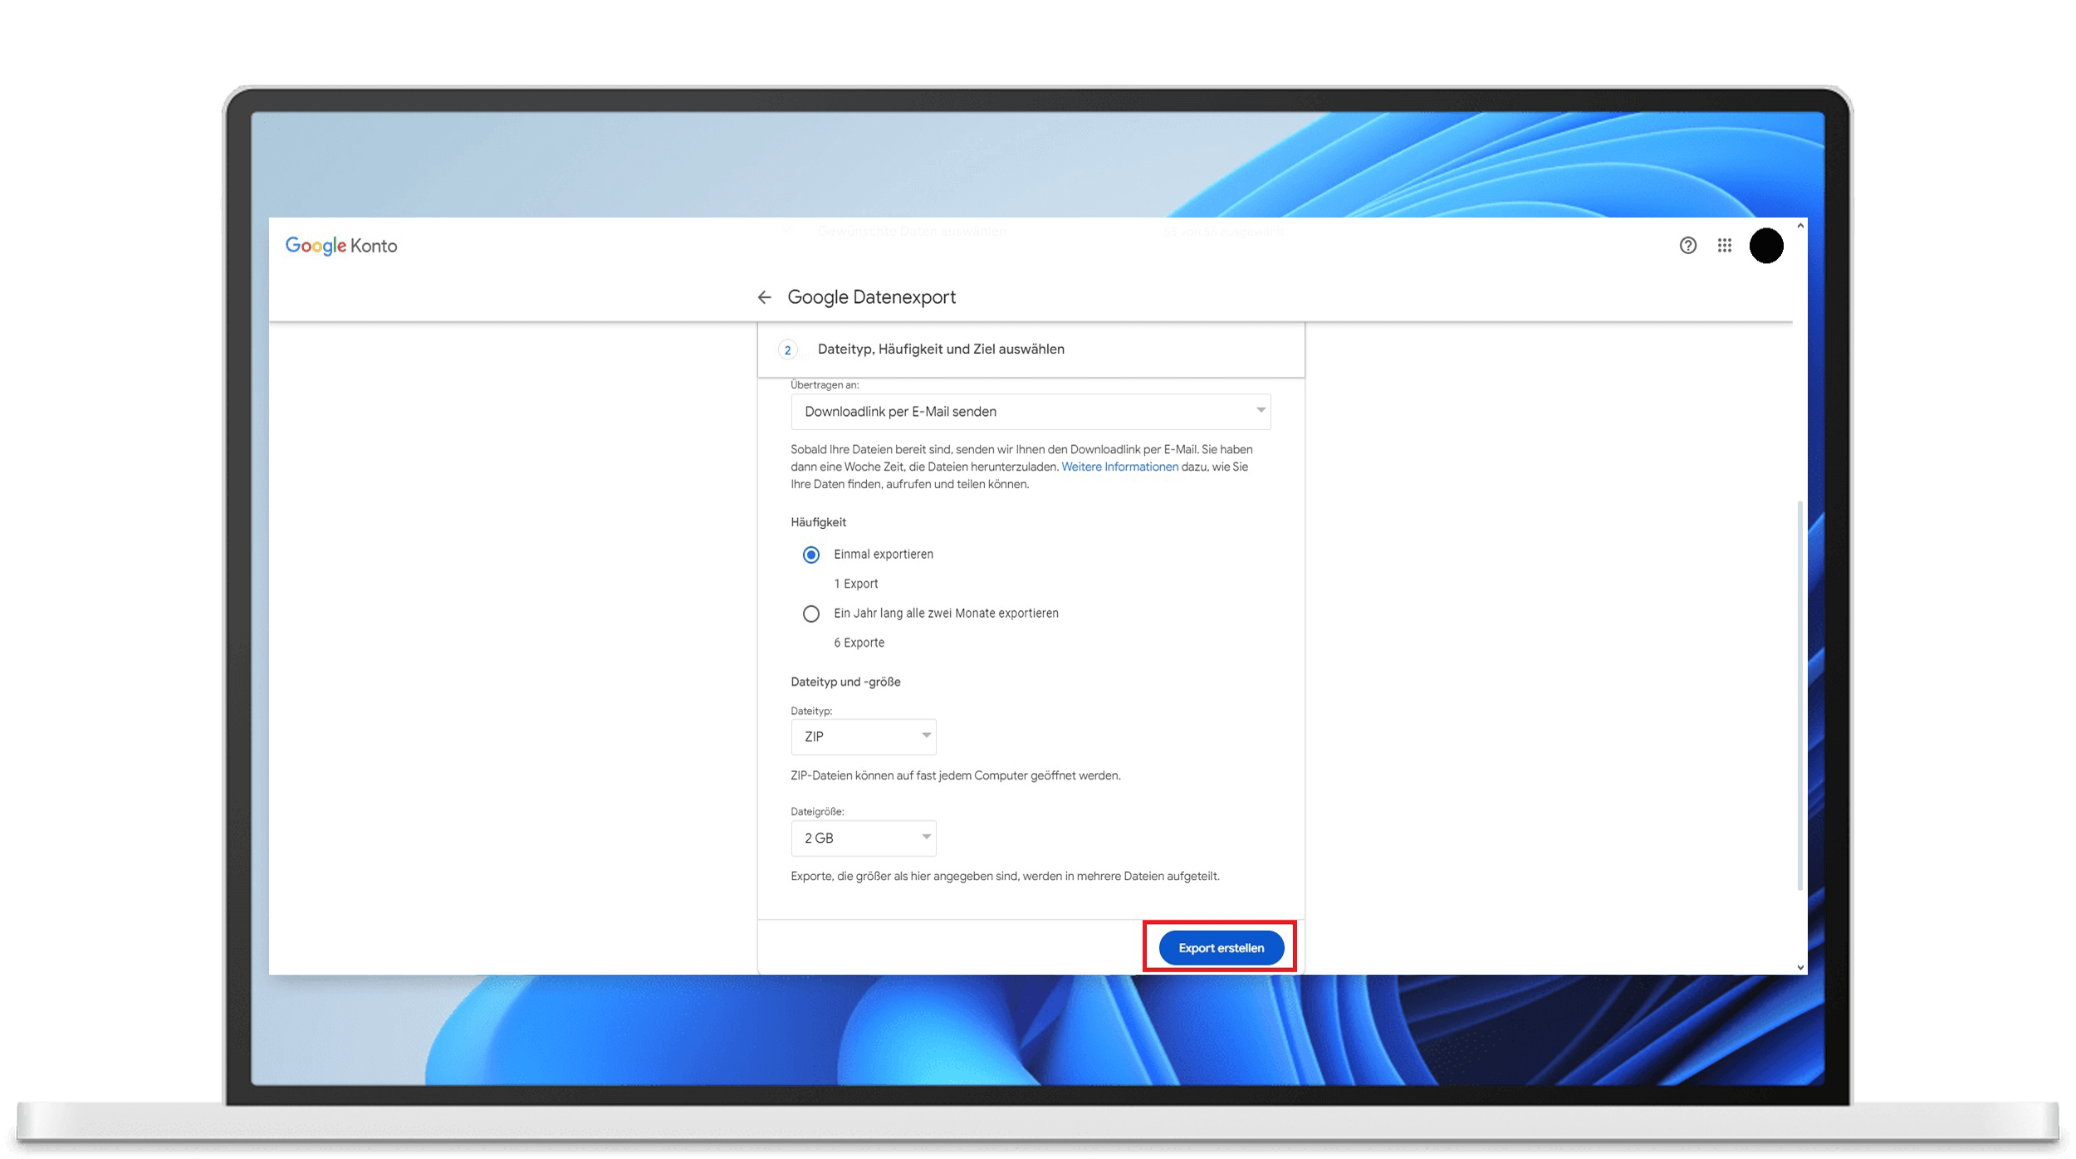
Task: Click the Export erstellen button
Action: (x=1221, y=948)
